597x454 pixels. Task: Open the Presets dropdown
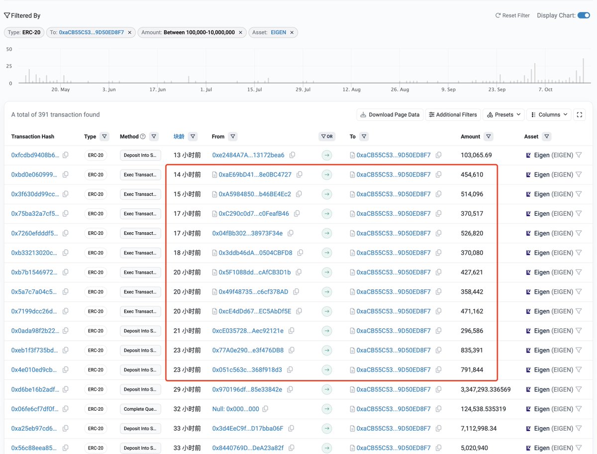point(503,114)
